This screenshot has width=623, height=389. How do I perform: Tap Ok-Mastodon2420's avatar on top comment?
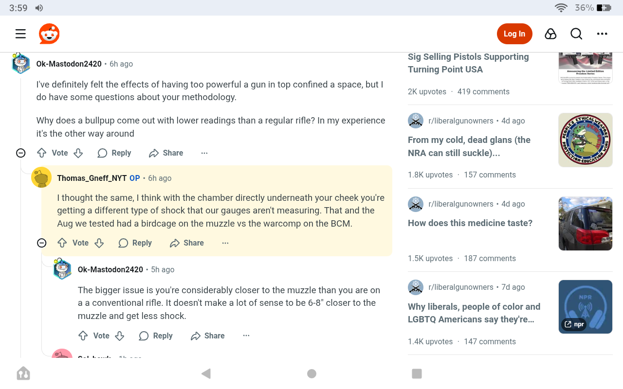[x=21, y=63]
